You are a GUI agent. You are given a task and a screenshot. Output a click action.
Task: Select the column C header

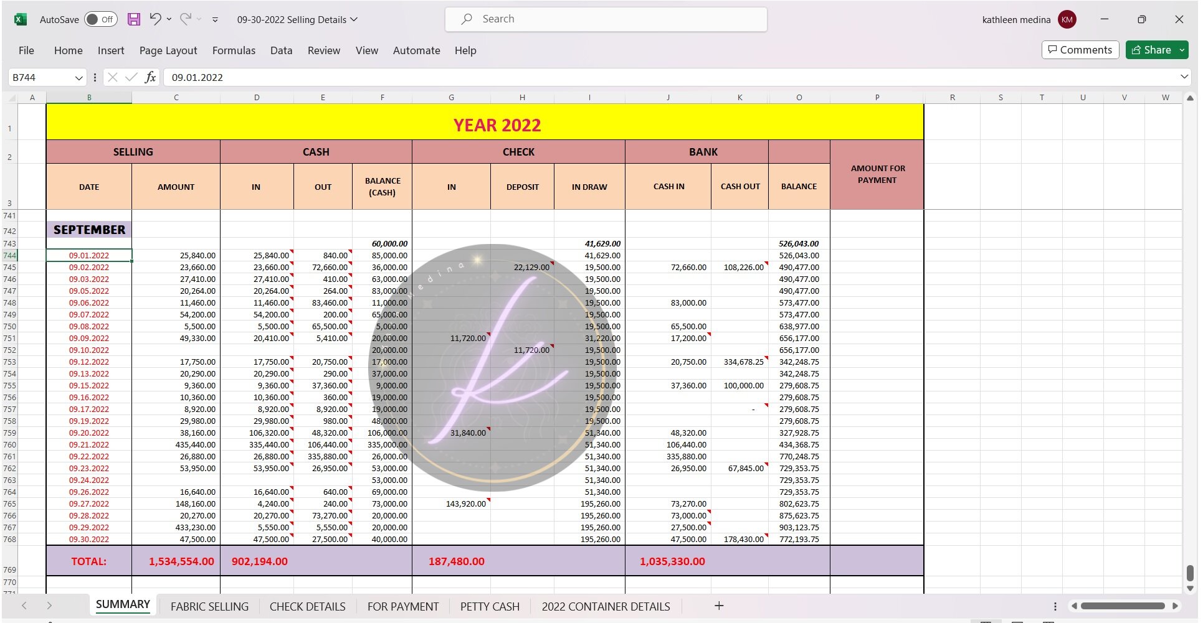(176, 98)
